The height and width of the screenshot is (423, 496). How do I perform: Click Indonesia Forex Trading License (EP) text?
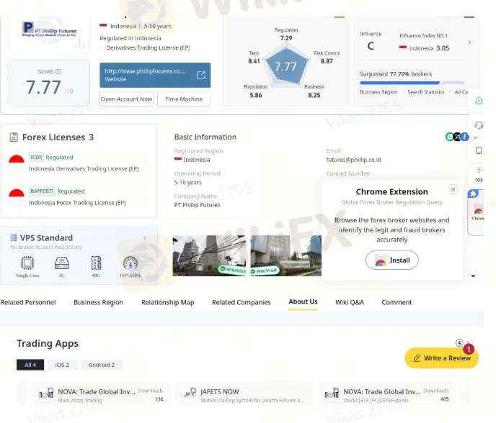click(77, 203)
